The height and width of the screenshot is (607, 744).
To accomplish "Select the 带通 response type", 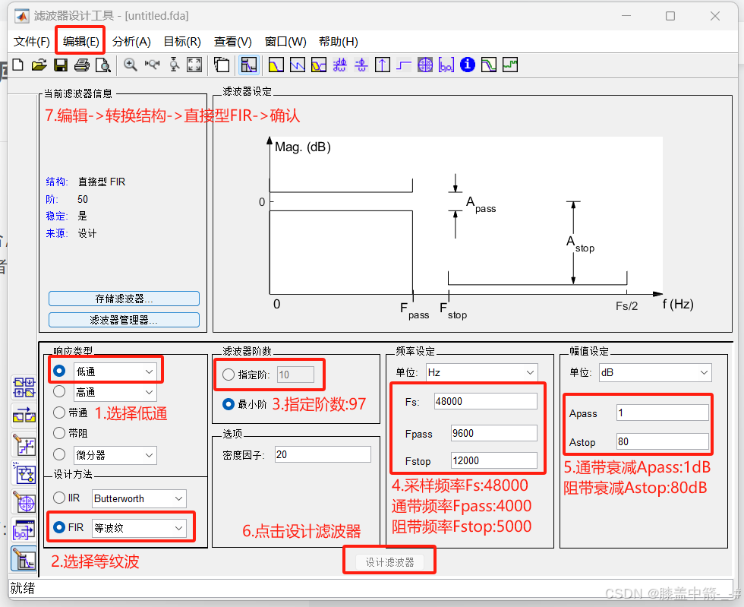I will 59,413.
